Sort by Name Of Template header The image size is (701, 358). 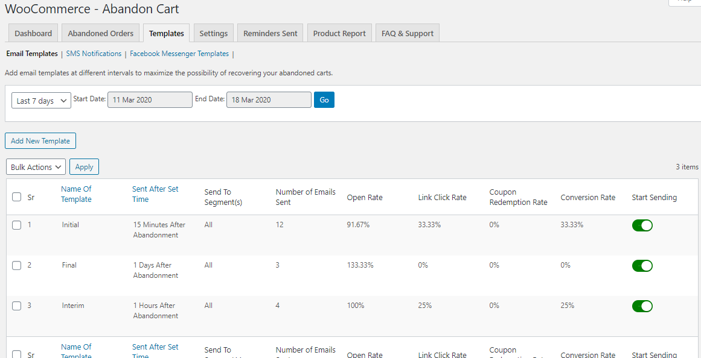[x=77, y=194]
